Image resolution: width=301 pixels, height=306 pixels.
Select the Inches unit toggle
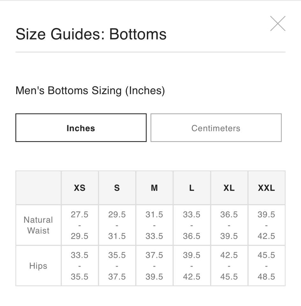click(81, 128)
